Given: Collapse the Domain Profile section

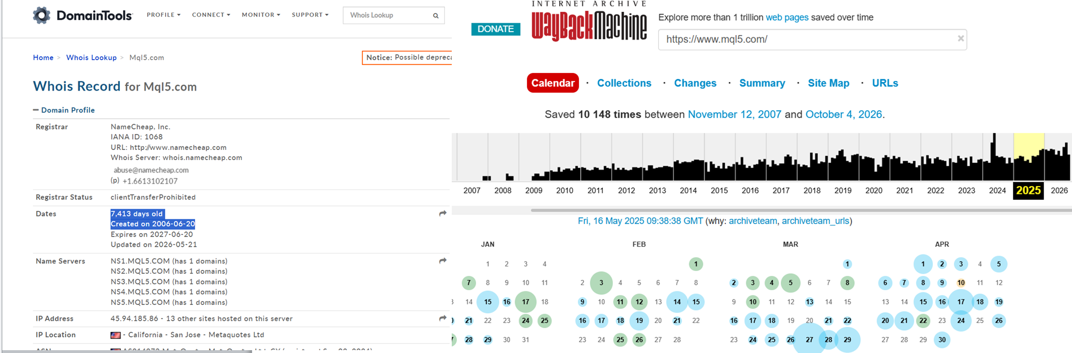Looking at the screenshot, I should (64, 110).
